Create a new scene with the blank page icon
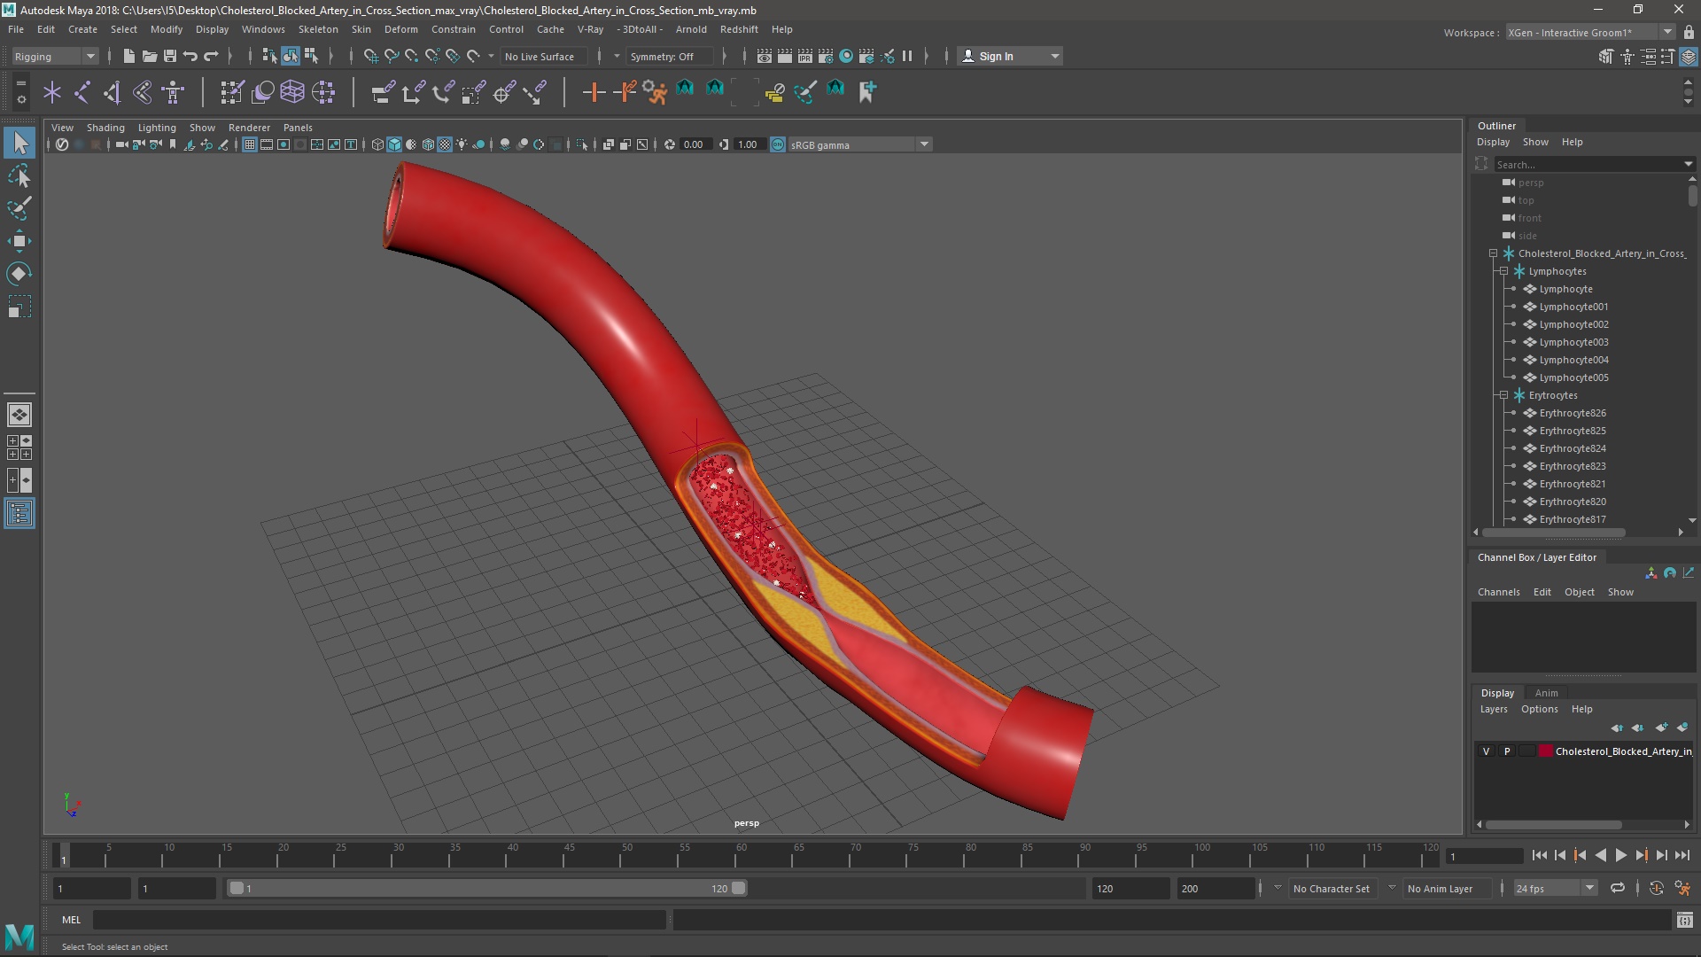 [x=128, y=56]
